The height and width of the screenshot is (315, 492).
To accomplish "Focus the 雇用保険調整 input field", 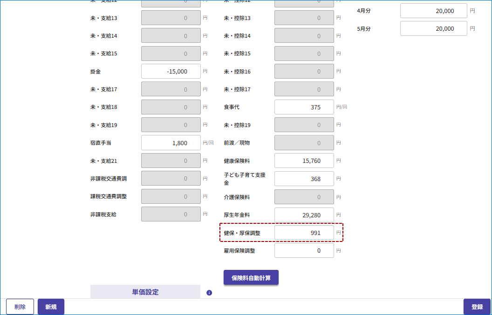I will point(304,251).
